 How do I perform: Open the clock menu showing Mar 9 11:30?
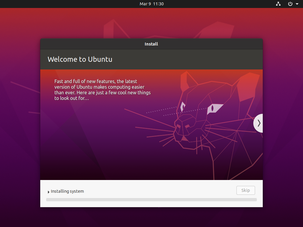click(x=151, y=4)
